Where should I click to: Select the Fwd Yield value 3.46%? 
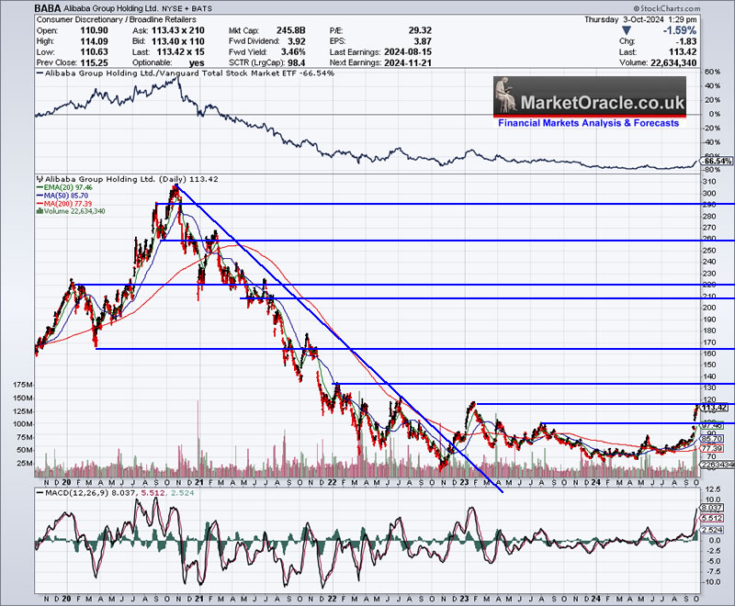pos(293,52)
